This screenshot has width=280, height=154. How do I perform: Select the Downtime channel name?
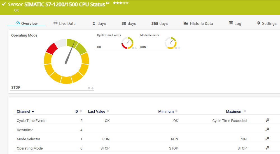tap(25, 130)
